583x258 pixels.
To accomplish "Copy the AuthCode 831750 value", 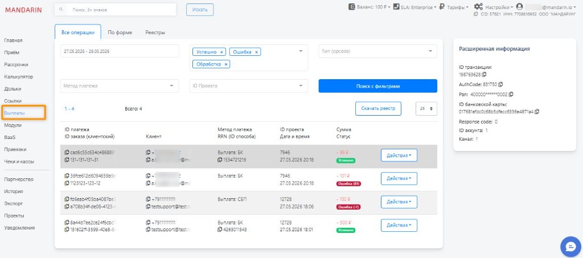I will pyautogui.click(x=500, y=84).
